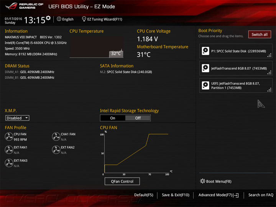The width and height of the screenshot is (276, 207).
Task: Click the 1.184 V core voltage value
Action: point(147,39)
